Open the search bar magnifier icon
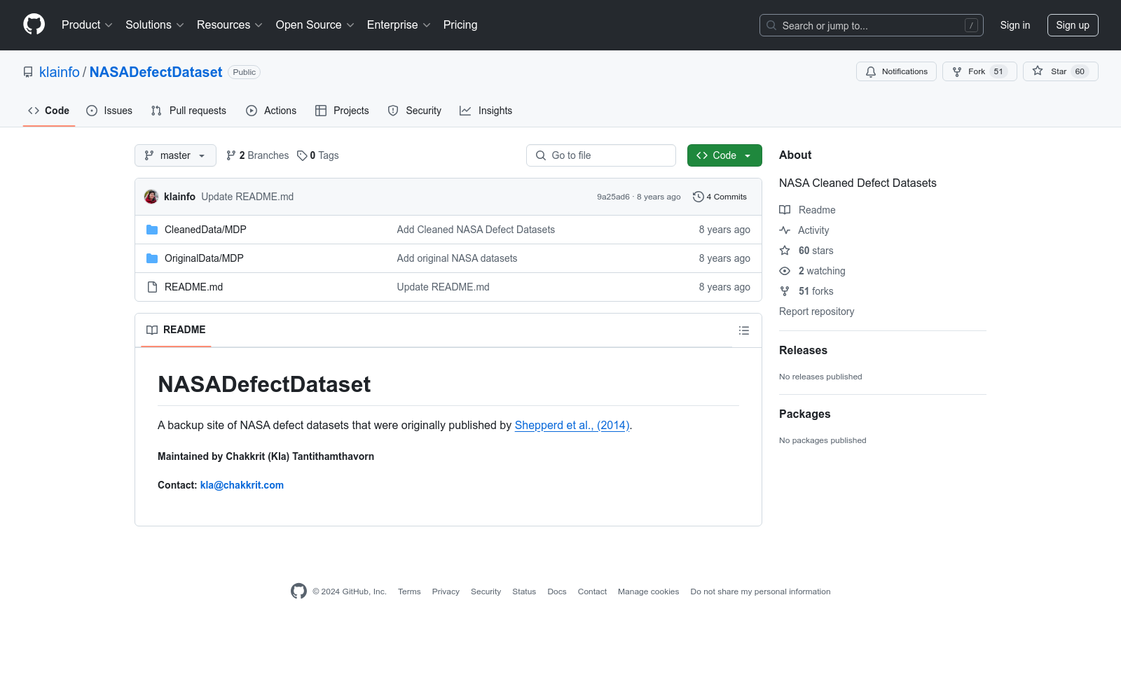 tap(771, 25)
